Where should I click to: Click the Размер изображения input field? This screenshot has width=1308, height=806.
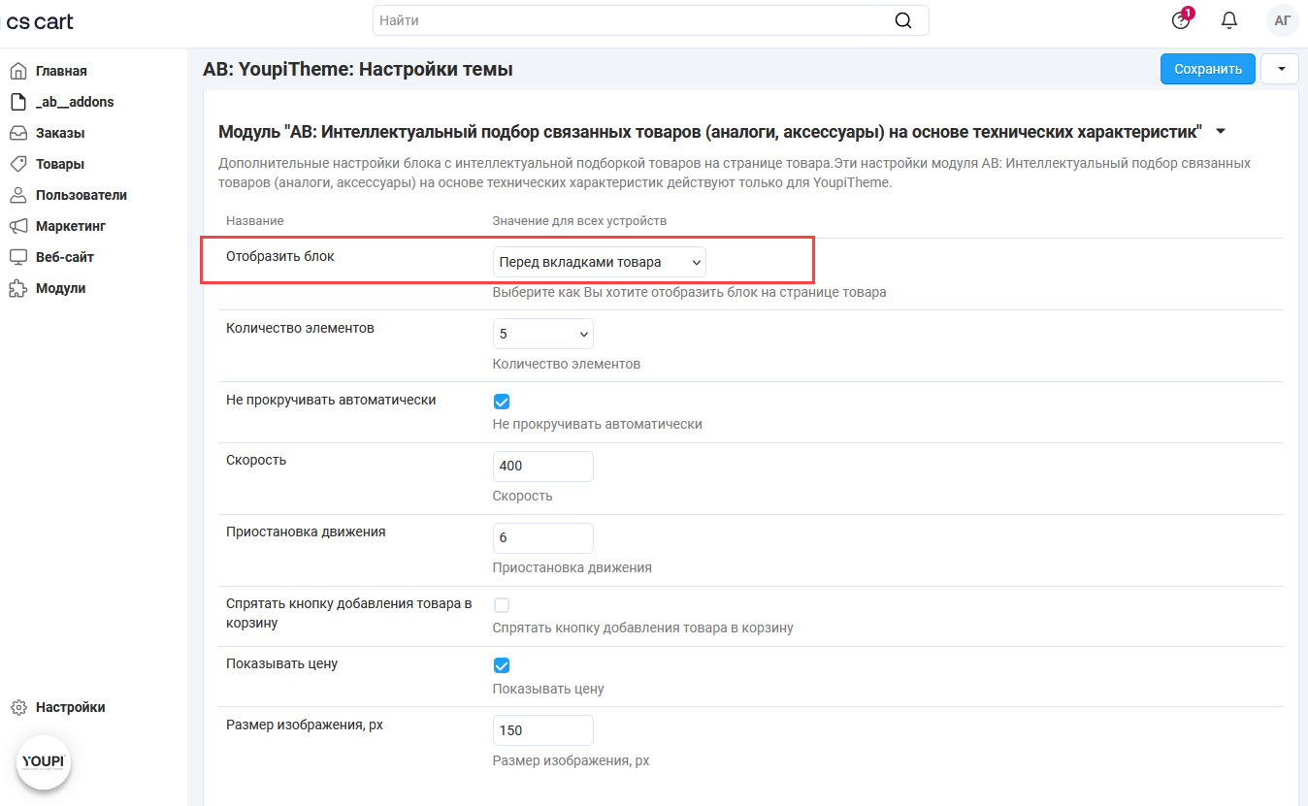(x=543, y=729)
